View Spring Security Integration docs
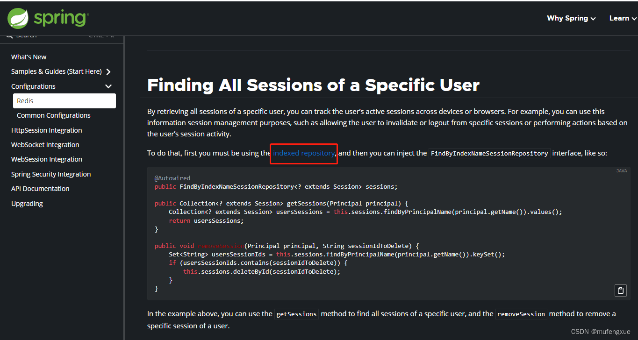 click(x=50, y=174)
